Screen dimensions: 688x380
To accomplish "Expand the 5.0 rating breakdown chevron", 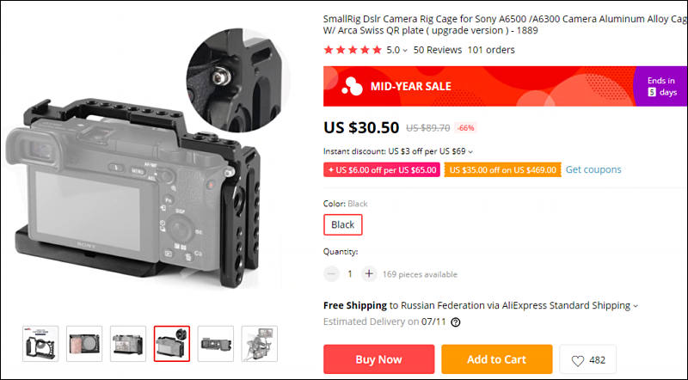I will 405,51.
